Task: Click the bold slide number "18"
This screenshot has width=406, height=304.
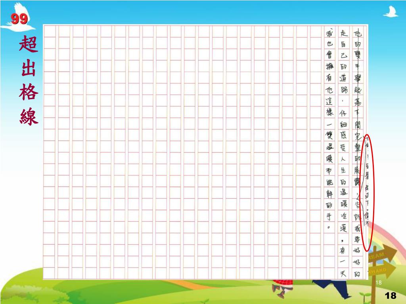Action: pos(391,295)
